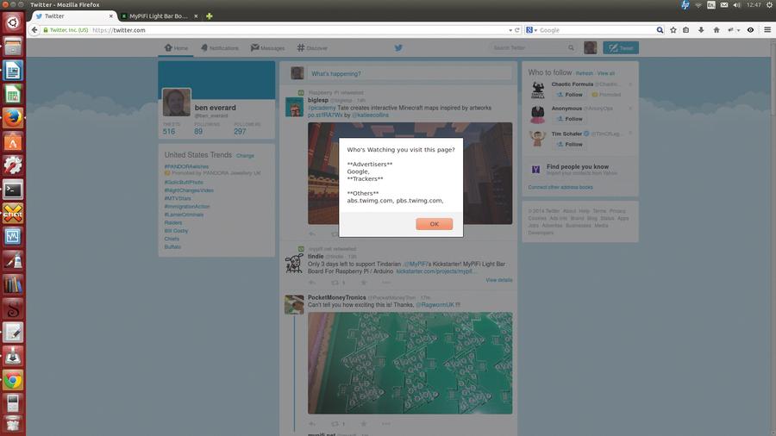This screenshot has width=776, height=436.
Task: Follow Tim Schafer
Action: 569,145
